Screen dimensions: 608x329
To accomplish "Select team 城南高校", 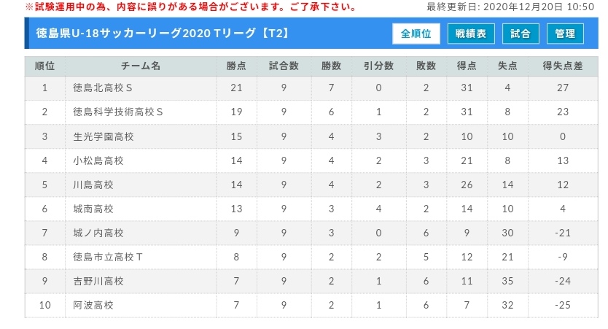I will coord(93,209).
